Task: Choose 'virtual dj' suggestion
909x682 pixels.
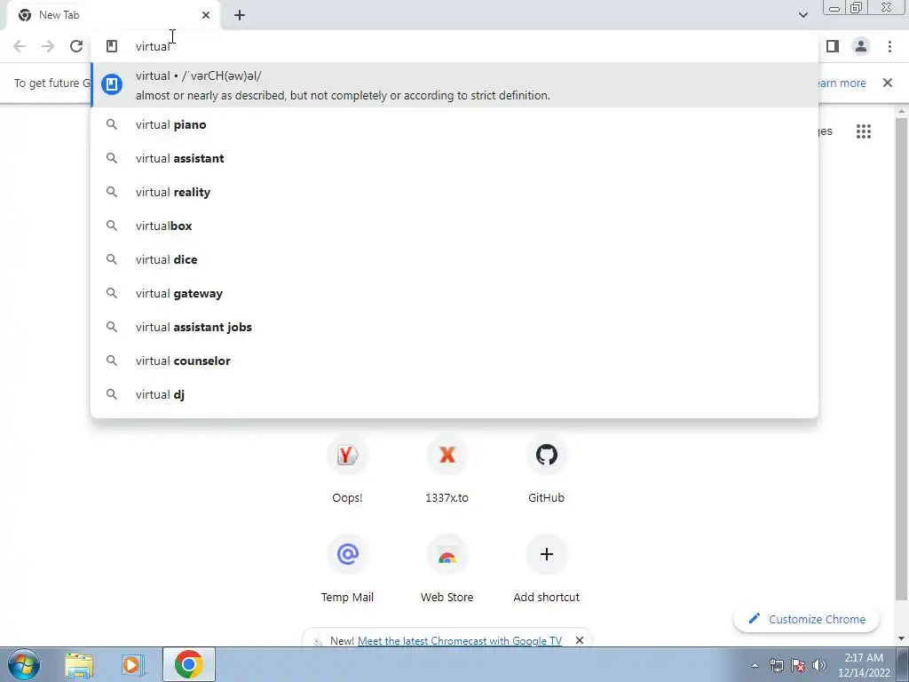Action: coord(454,394)
